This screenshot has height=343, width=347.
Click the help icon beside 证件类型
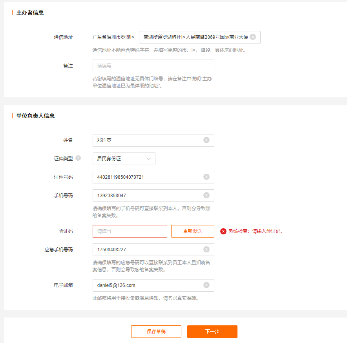point(78,158)
